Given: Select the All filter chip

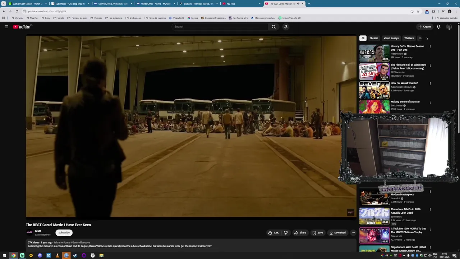Looking at the screenshot, I should click(x=363, y=38).
